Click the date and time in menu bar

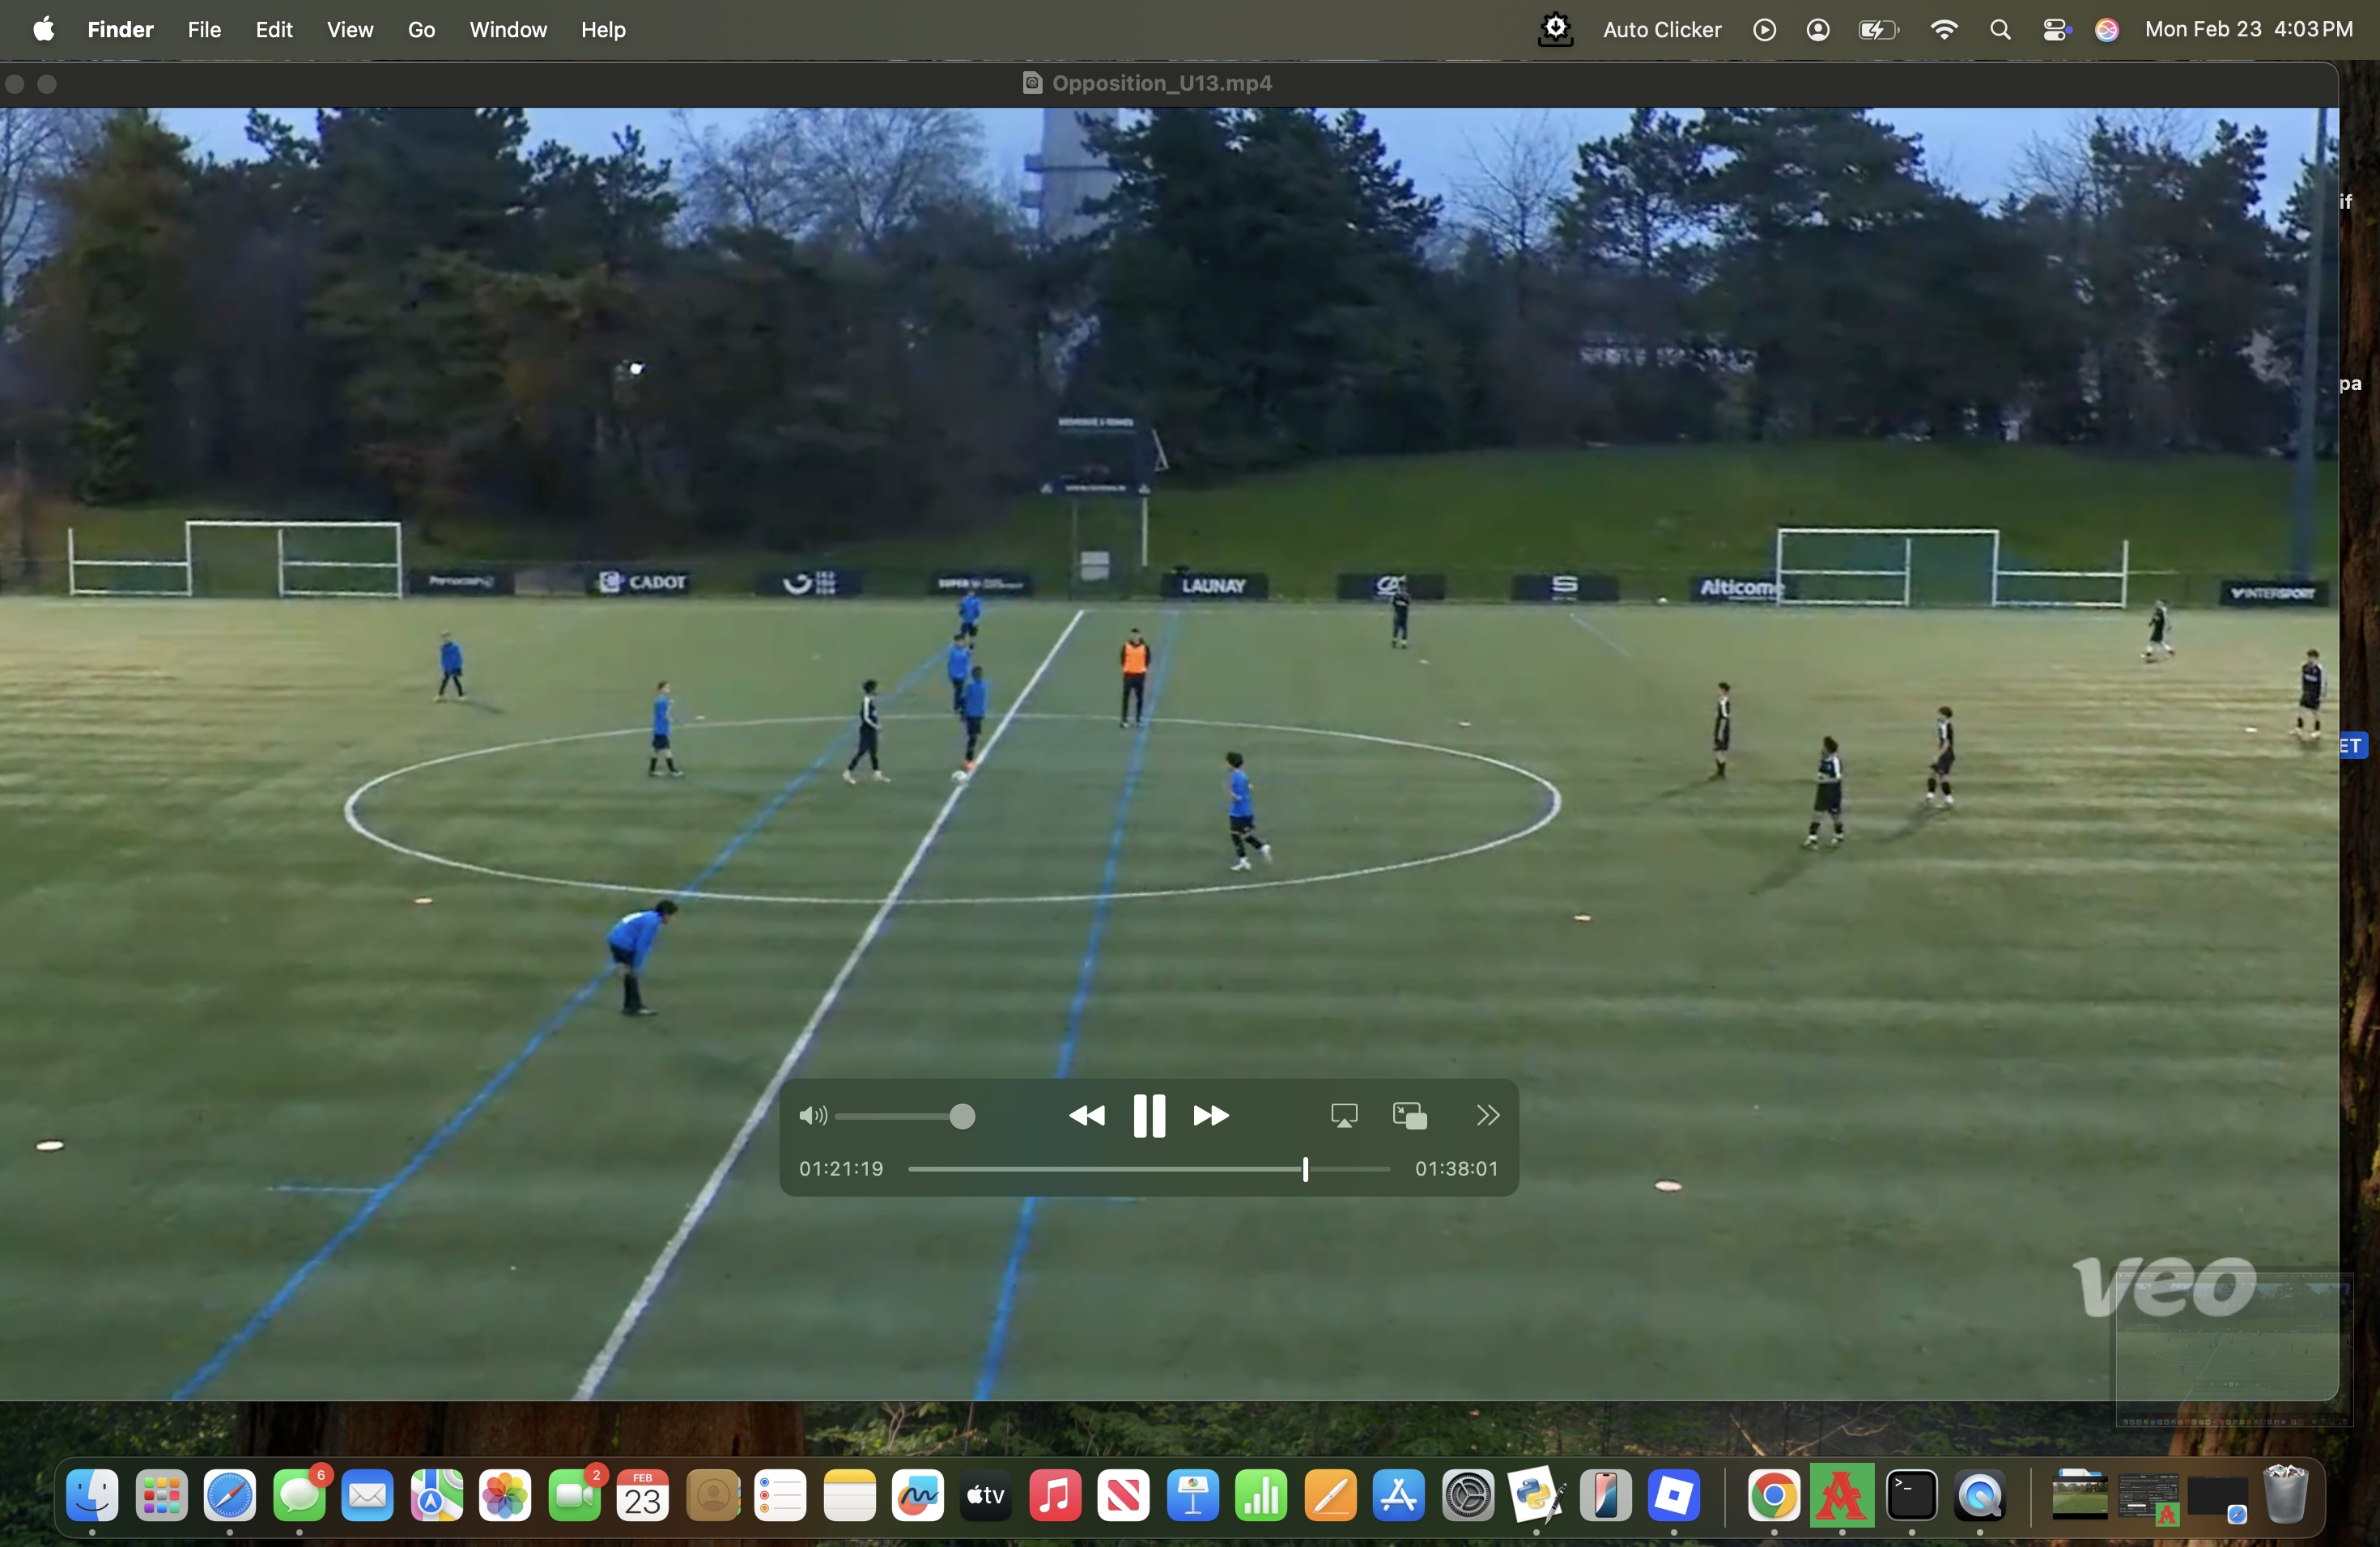click(x=2248, y=29)
